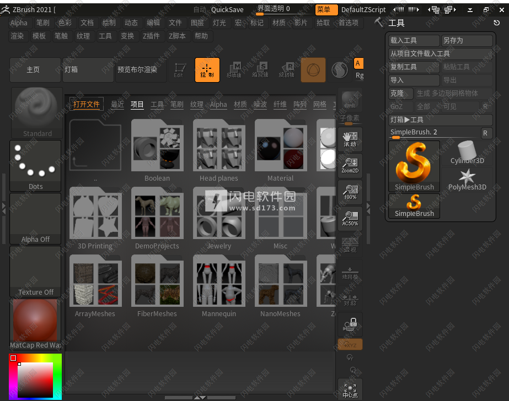Select the 移动轴 move gizmo tool
This screenshot has width=509, height=401.
234,70
